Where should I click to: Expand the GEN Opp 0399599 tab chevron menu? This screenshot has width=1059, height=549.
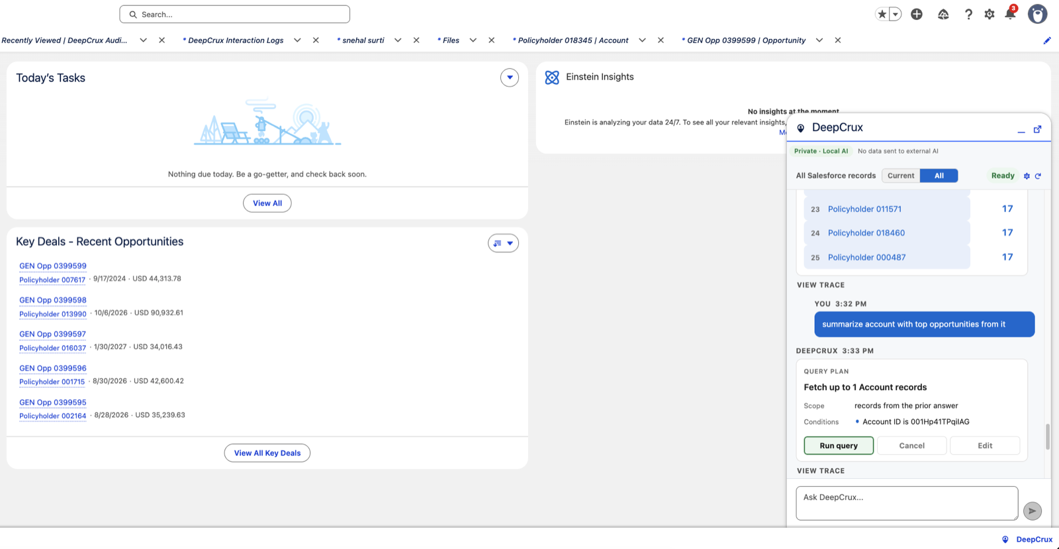[x=819, y=40]
